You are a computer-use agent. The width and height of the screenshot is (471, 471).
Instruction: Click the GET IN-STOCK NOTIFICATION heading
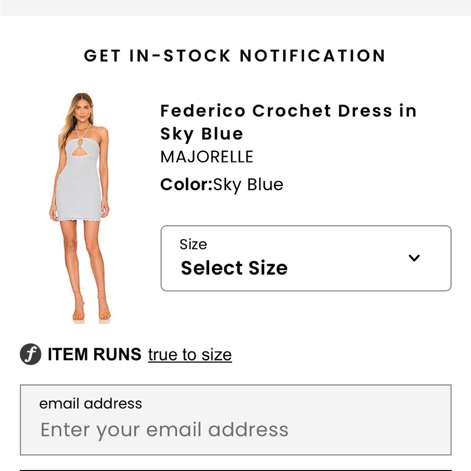point(235,56)
